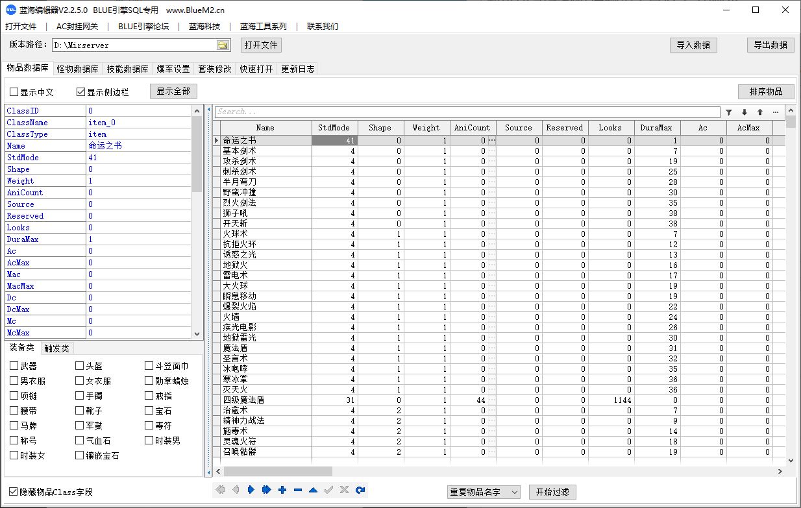Go to first record in navigator
Screen dimensions: 801x508
point(220,490)
